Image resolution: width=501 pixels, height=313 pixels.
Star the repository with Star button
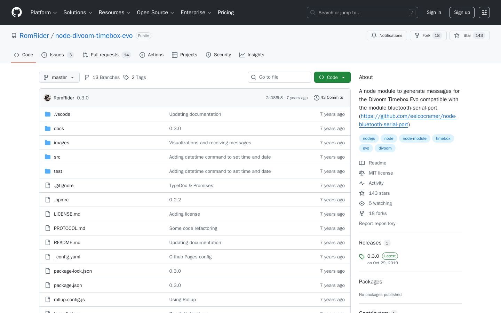pos(470,35)
